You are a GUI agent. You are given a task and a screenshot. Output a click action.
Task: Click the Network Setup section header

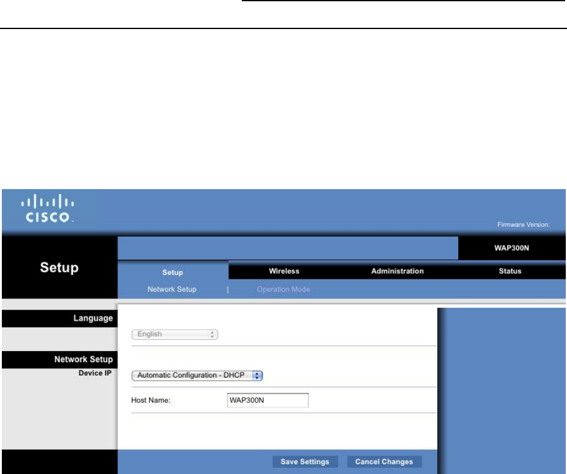59,360
